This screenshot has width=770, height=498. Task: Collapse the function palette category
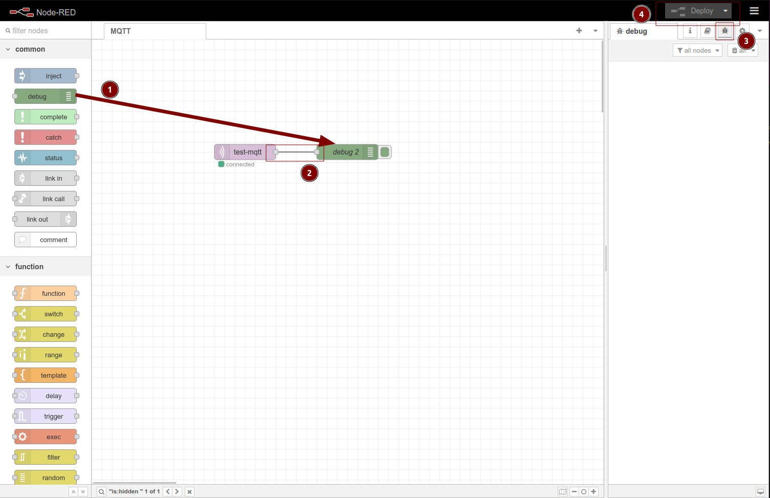pyautogui.click(x=8, y=267)
